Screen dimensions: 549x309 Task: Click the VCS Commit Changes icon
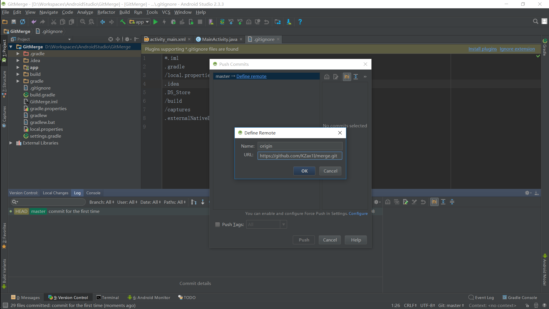[x=240, y=22]
